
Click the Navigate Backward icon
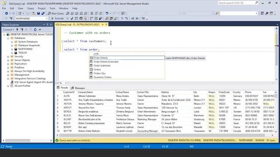(x=7, y=14)
